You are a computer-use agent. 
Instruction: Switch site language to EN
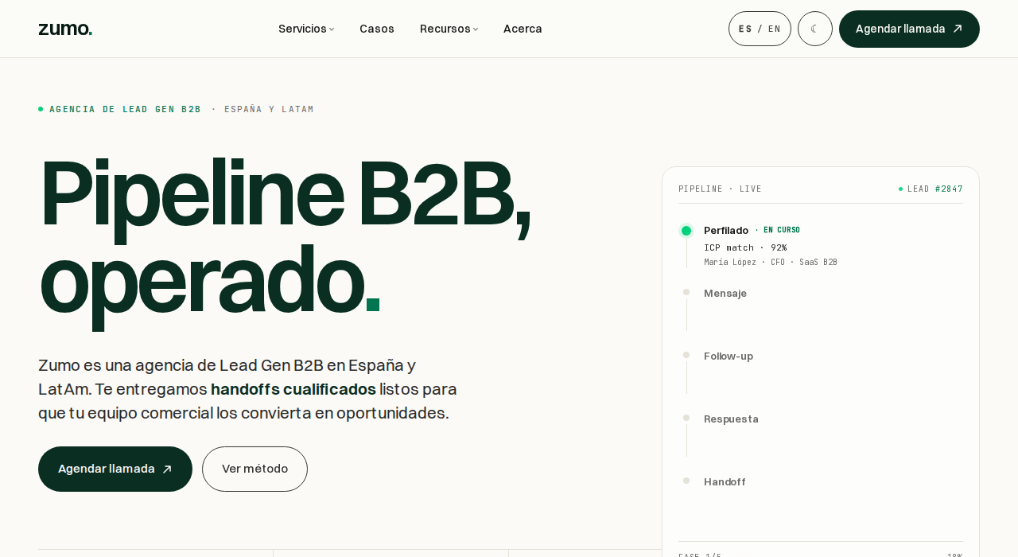point(774,29)
